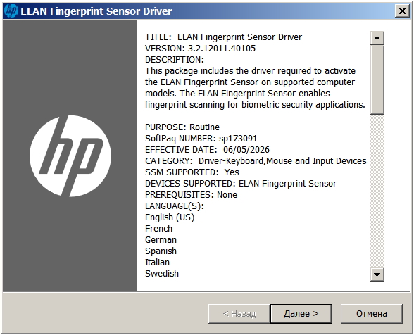Click the CATEGORY Driver-Keyboard line
Screen dimensions: 414x335
click(256, 161)
